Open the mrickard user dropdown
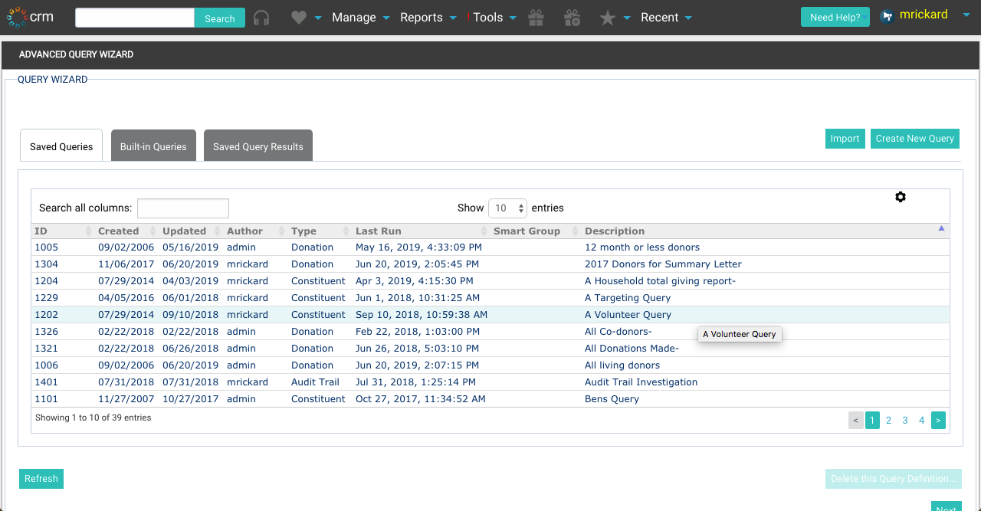981x511 pixels. click(924, 14)
